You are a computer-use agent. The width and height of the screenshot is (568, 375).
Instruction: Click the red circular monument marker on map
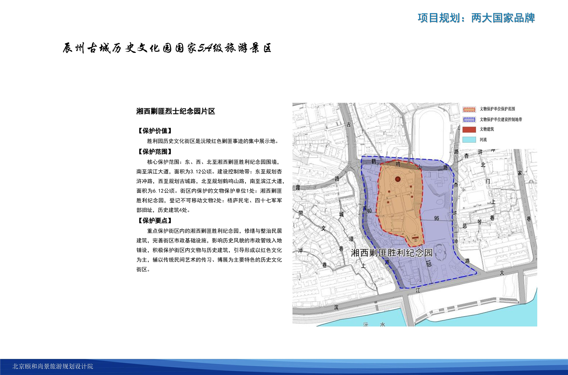[x=398, y=179]
